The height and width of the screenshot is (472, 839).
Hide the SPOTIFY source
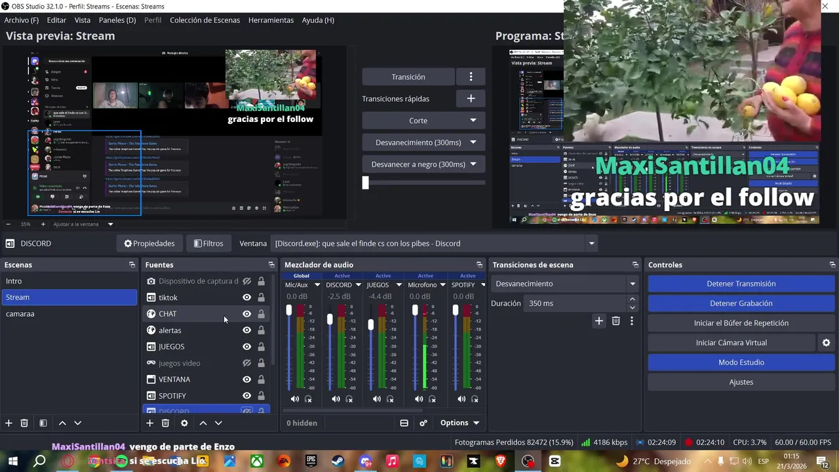(x=246, y=395)
